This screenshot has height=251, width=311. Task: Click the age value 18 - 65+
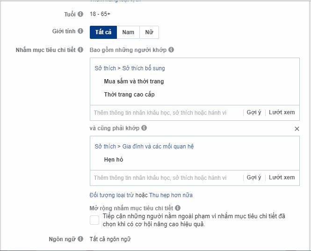pyautogui.click(x=100, y=14)
